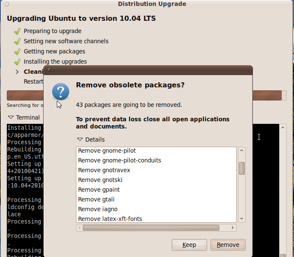The height and width of the screenshot is (257, 294).
Task: Click the blue question mark dialog icon
Action: tap(61, 92)
